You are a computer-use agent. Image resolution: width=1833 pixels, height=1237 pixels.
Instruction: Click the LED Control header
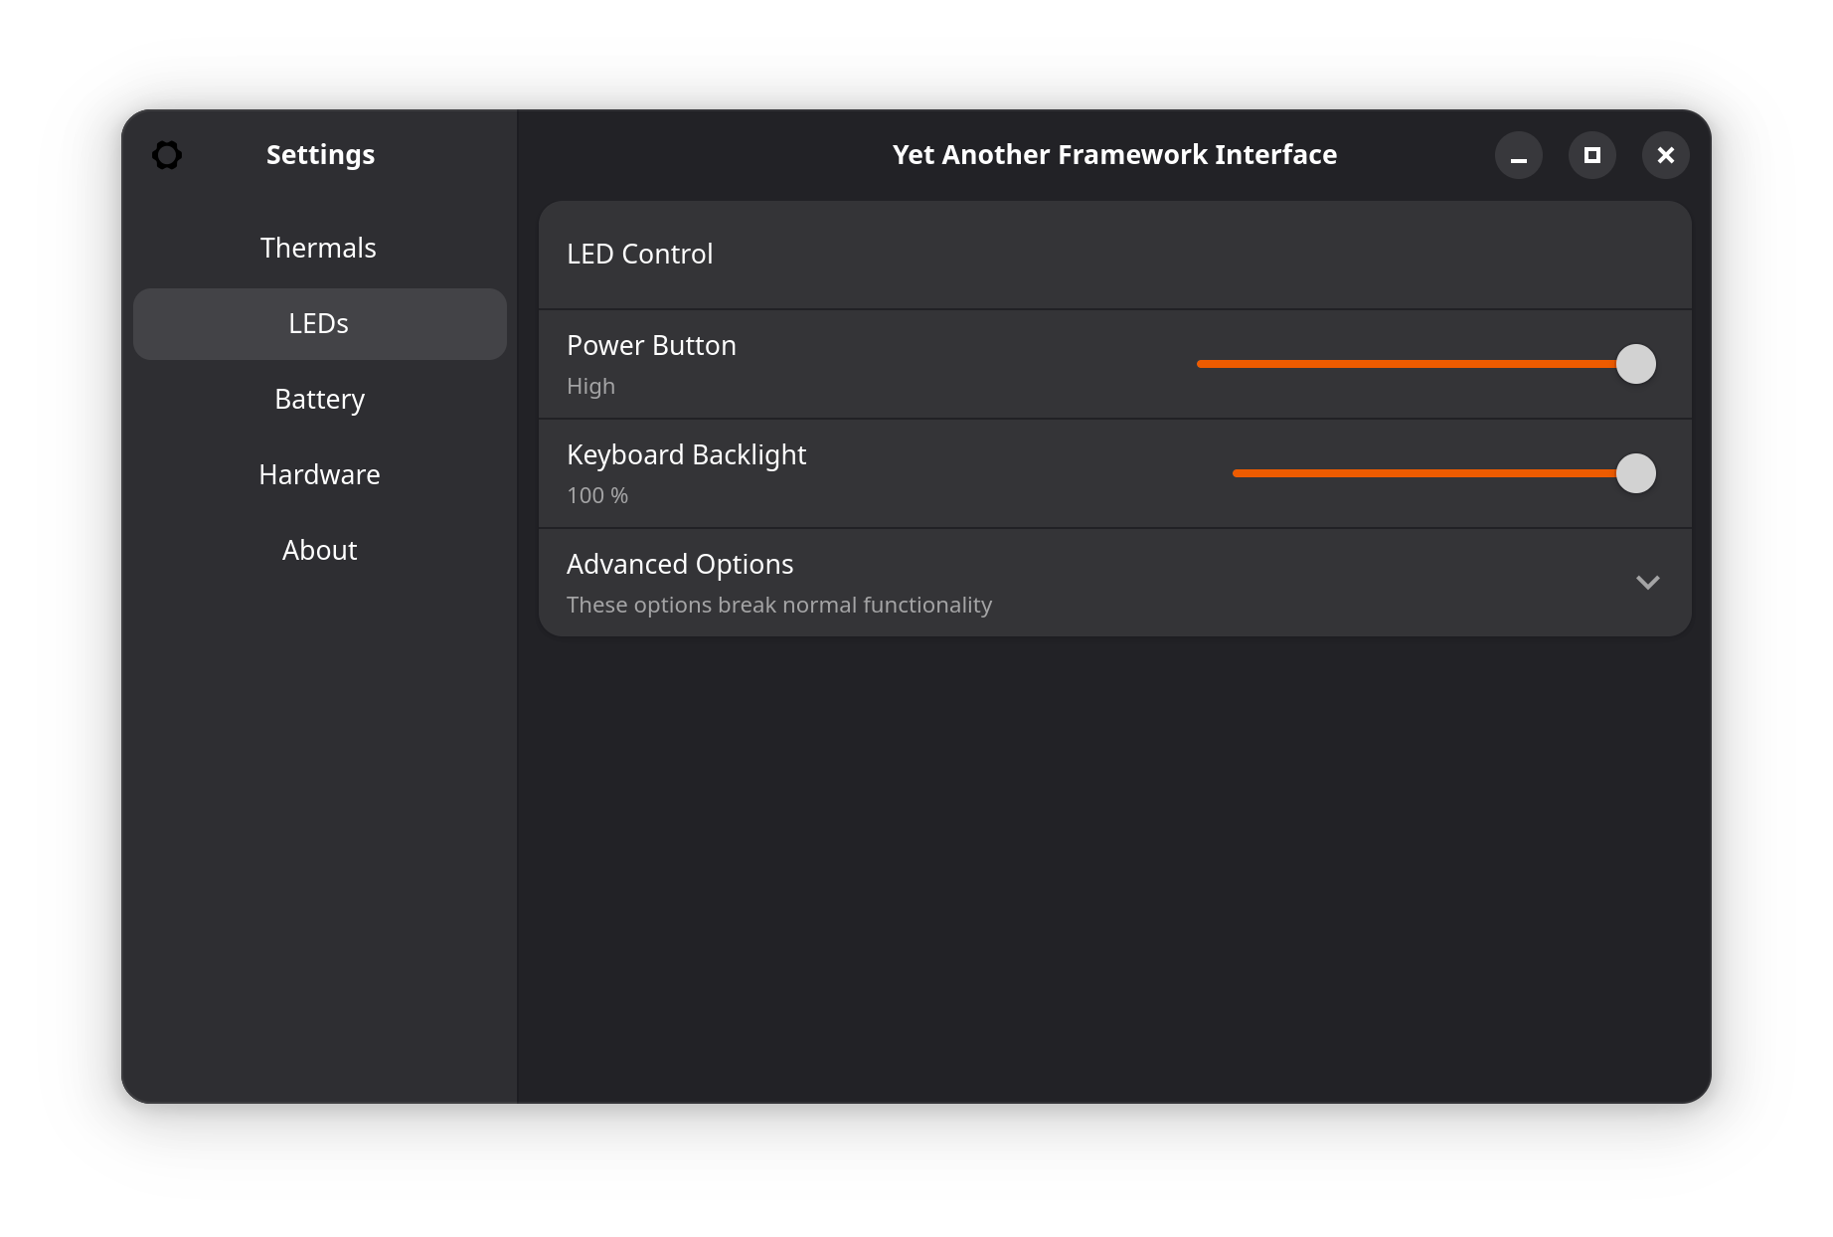point(639,255)
